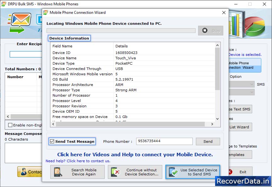The height and width of the screenshot is (187, 272).
Task: Open second dropdown below SMS in main window
Action: tap(242, 92)
